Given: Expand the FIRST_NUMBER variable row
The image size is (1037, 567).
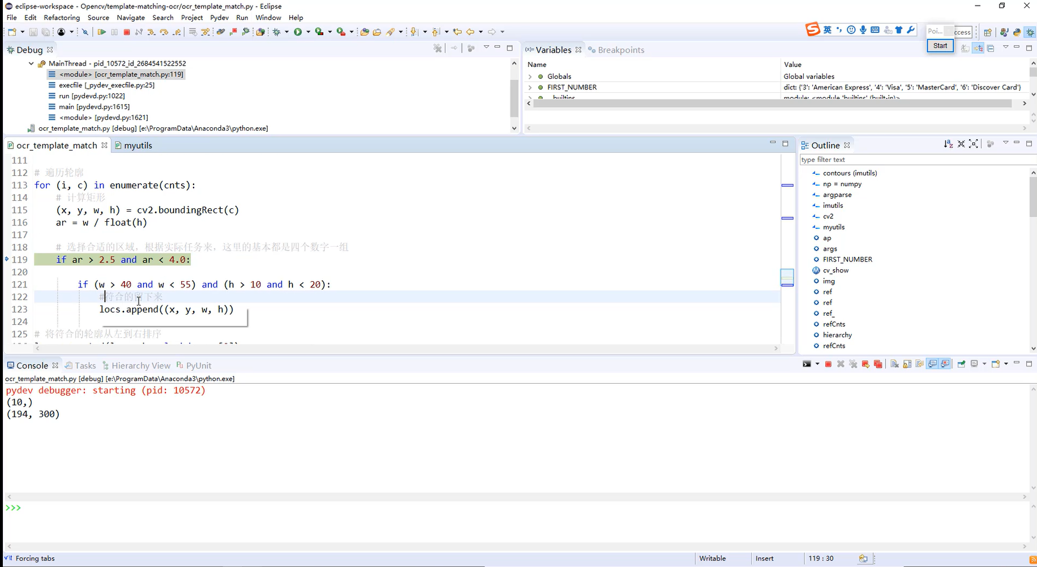Looking at the screenshot, I should 530,87.
